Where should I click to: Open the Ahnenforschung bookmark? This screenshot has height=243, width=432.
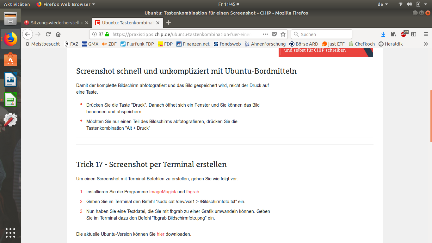click(265, 44)
